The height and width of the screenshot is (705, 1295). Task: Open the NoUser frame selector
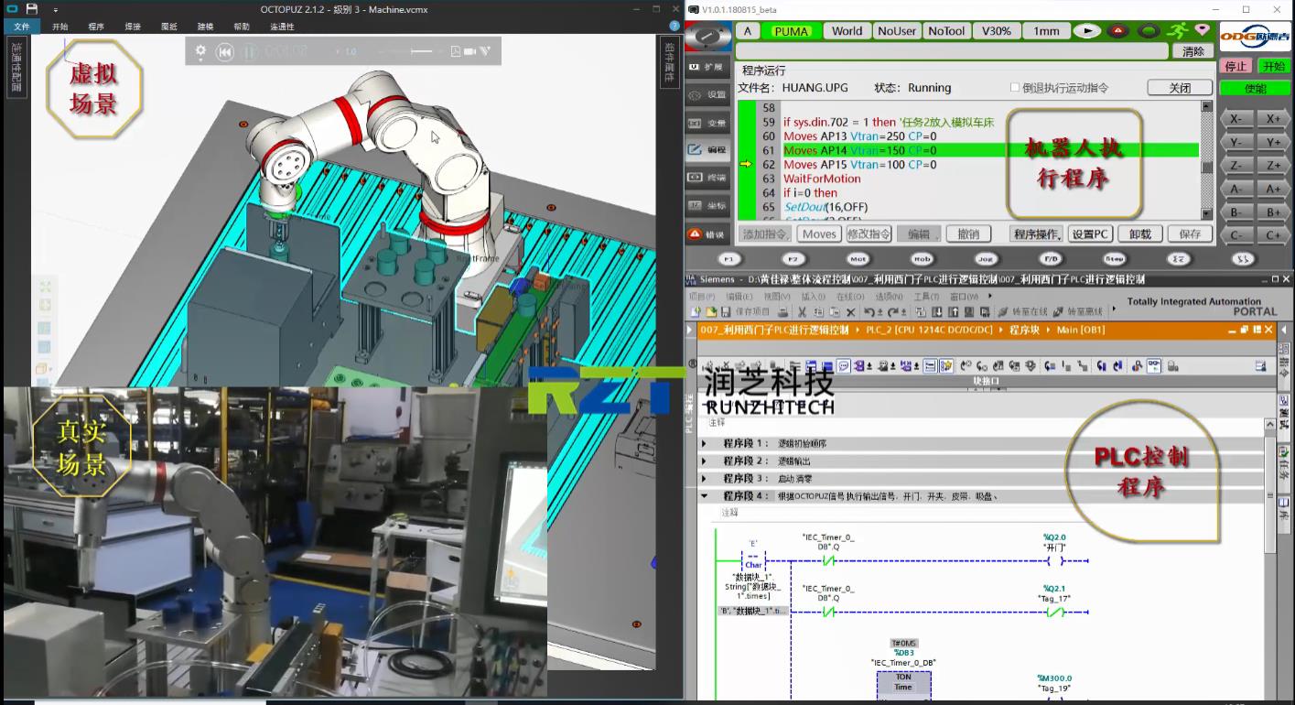click(x=896, y=30)
